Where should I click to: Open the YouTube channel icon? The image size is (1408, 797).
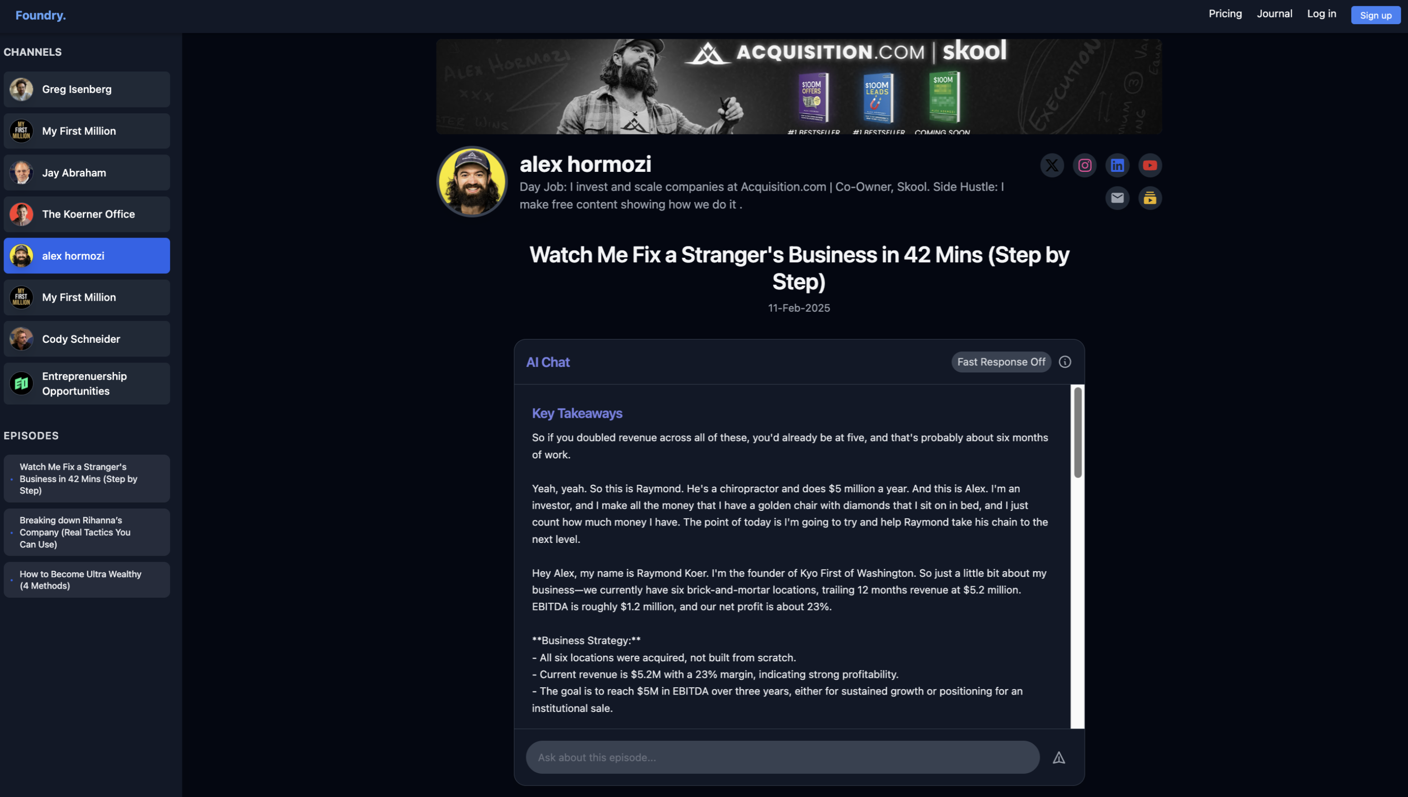pos(1150,165)
